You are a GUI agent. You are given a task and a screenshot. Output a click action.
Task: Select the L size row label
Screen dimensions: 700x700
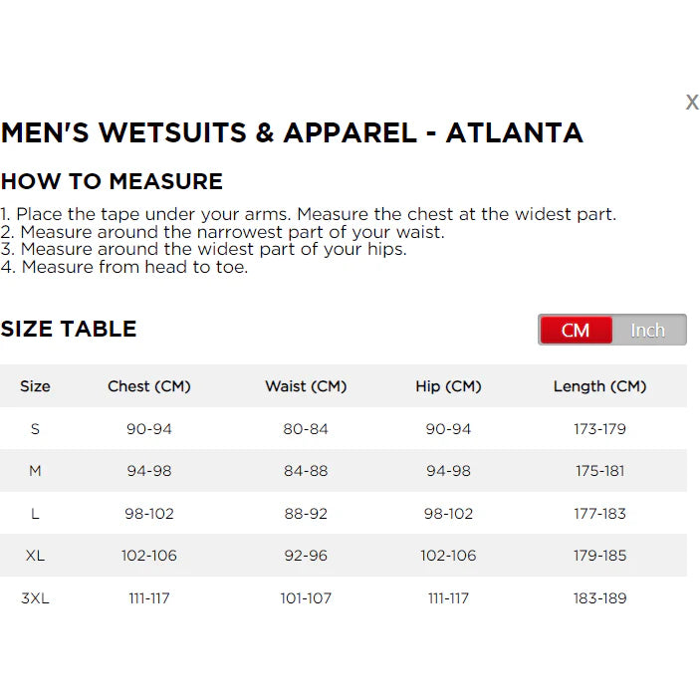click(35, 514)
